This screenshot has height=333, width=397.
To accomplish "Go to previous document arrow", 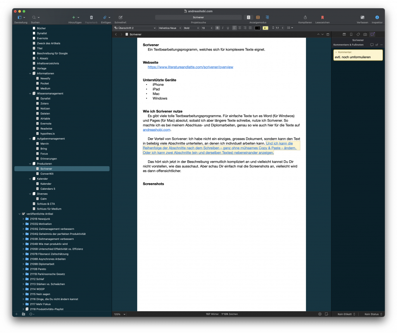I will click(x=318, y=35).
